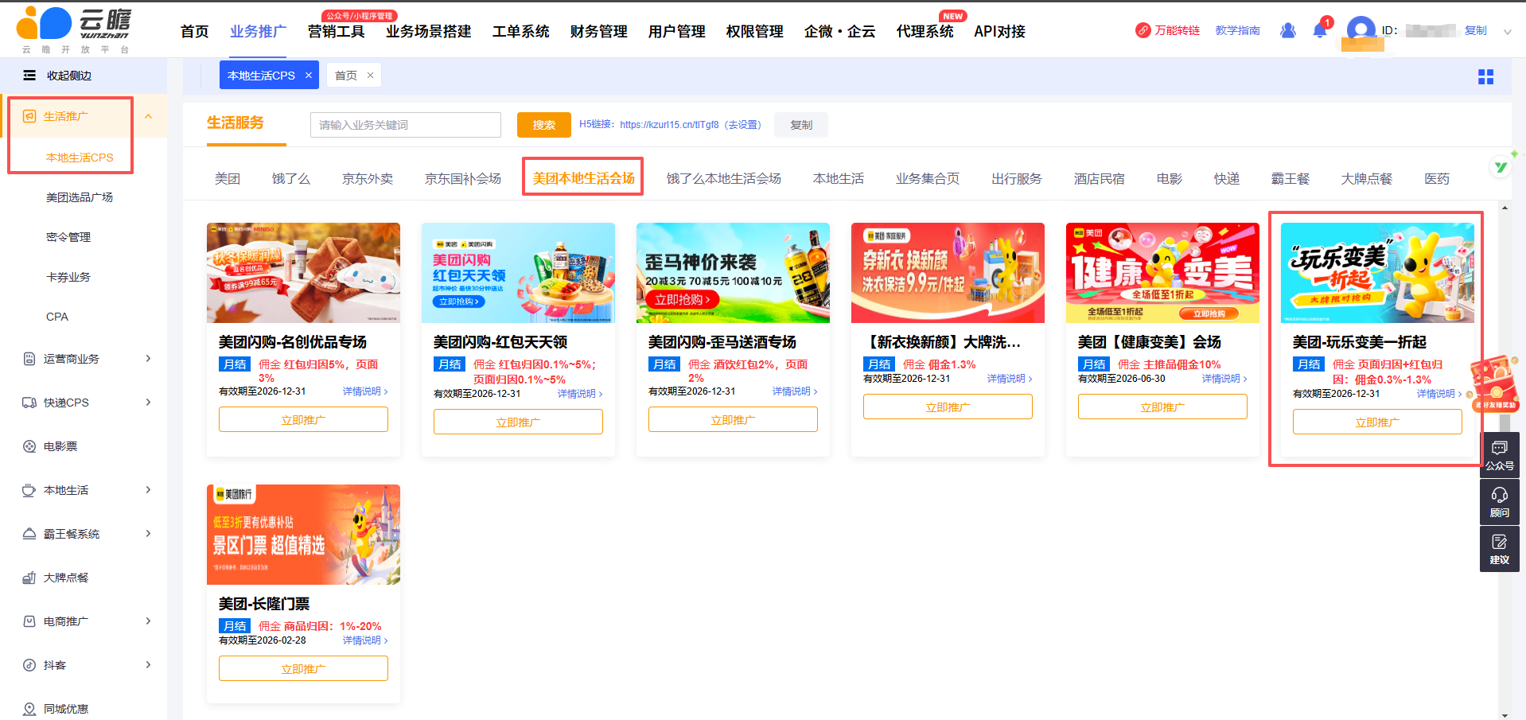Viewport: 1526px width, 720px height.
Task: Collapse the 生活推广 sidebar section
Action: pos(148,116)
